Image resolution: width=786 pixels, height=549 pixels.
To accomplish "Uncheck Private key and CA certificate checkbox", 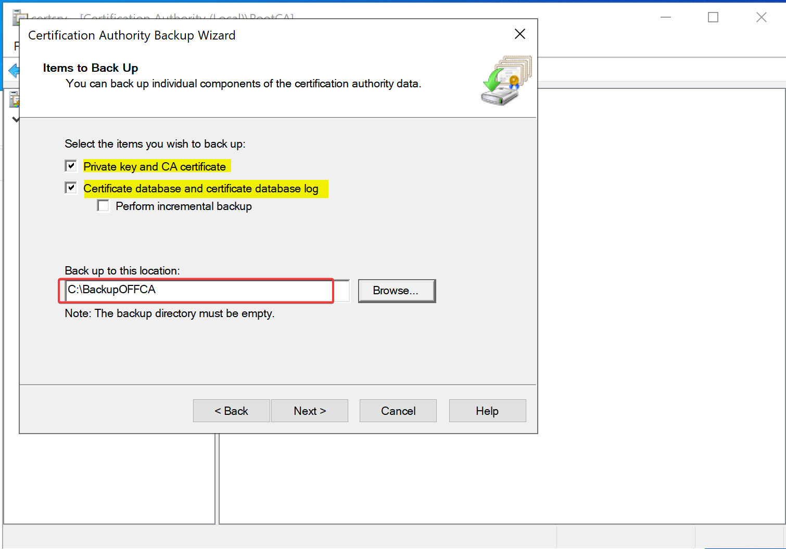I will (71, 166).
